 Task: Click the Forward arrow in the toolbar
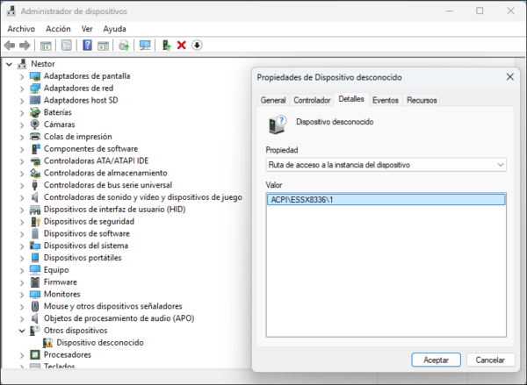pyautogui.click(x=25, y=46)
